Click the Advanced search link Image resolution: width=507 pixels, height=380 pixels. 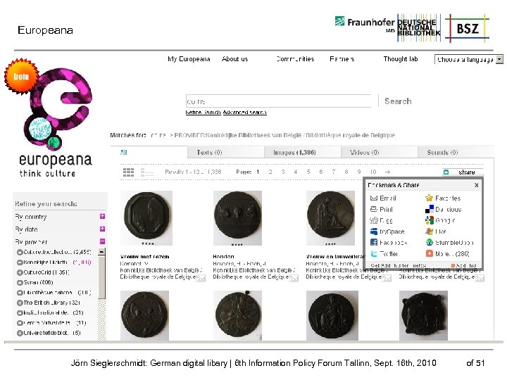pyautogui.click(x=245, y=113)
